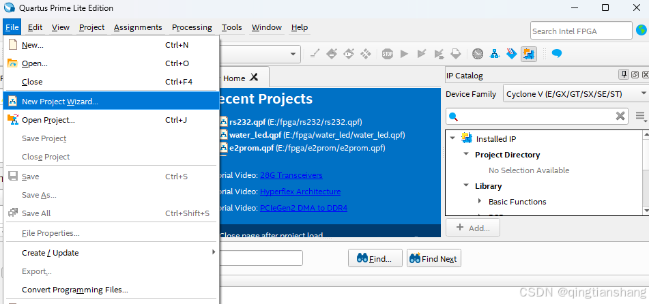Click the Find Next button
The image size is (649, 304).
[x=434, y=258]
